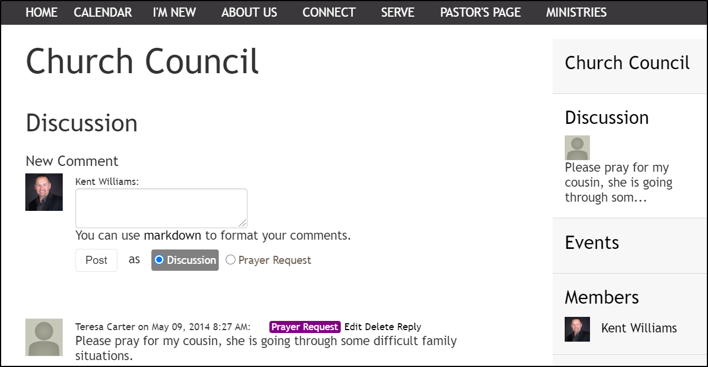708x367 pixels.
Task: Open the SERVE menu
Action: point(397,12)
